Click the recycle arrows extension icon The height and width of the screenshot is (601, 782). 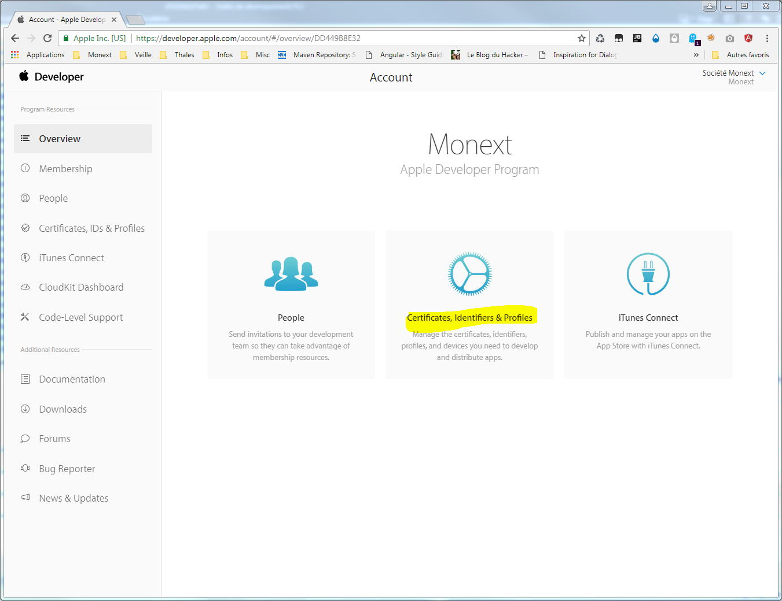tap(600, 38)
